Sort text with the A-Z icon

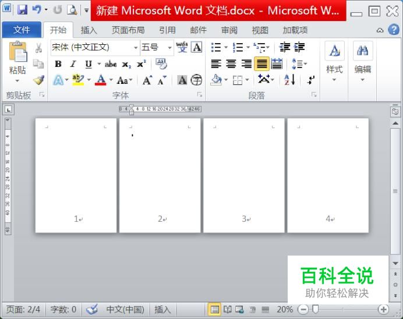289,80
